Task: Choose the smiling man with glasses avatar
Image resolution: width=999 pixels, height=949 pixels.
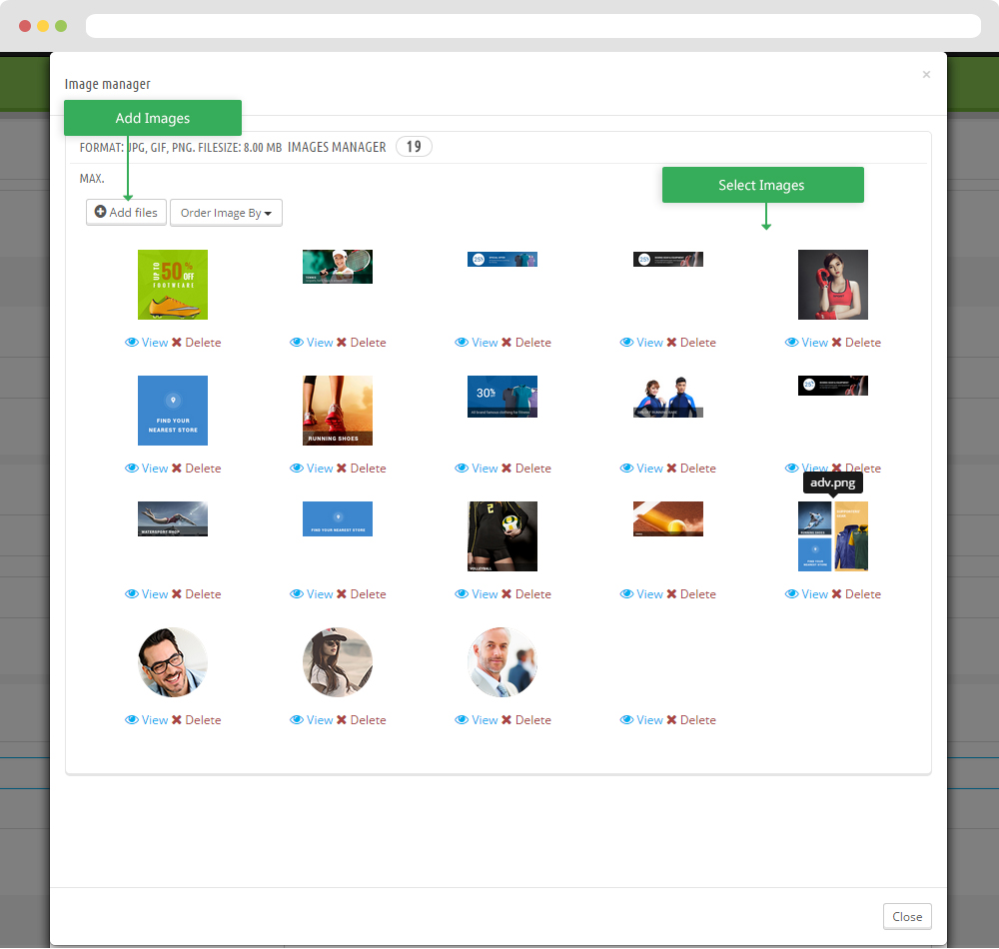Action: tap(173, 662)
